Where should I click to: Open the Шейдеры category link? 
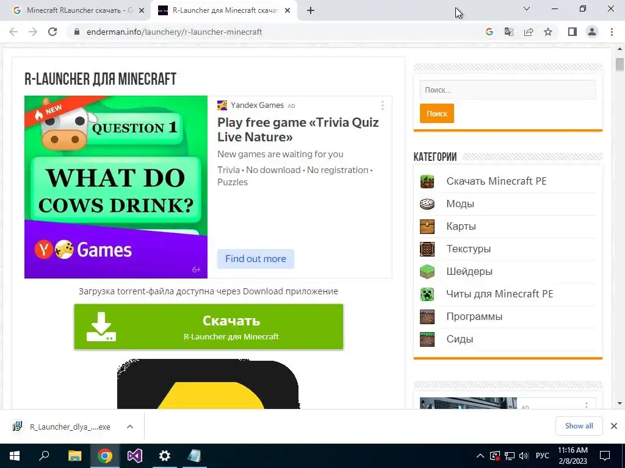[x=469, y=271]
